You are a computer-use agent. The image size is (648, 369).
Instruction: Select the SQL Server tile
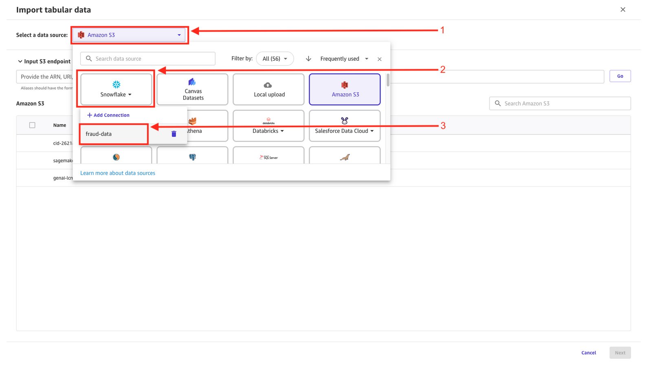pos(268,156)
